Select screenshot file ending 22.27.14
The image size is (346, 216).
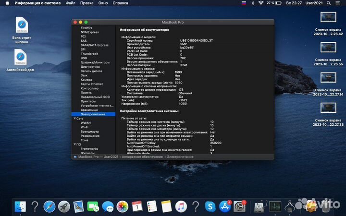pyautogui.click(x=328, y=84)
